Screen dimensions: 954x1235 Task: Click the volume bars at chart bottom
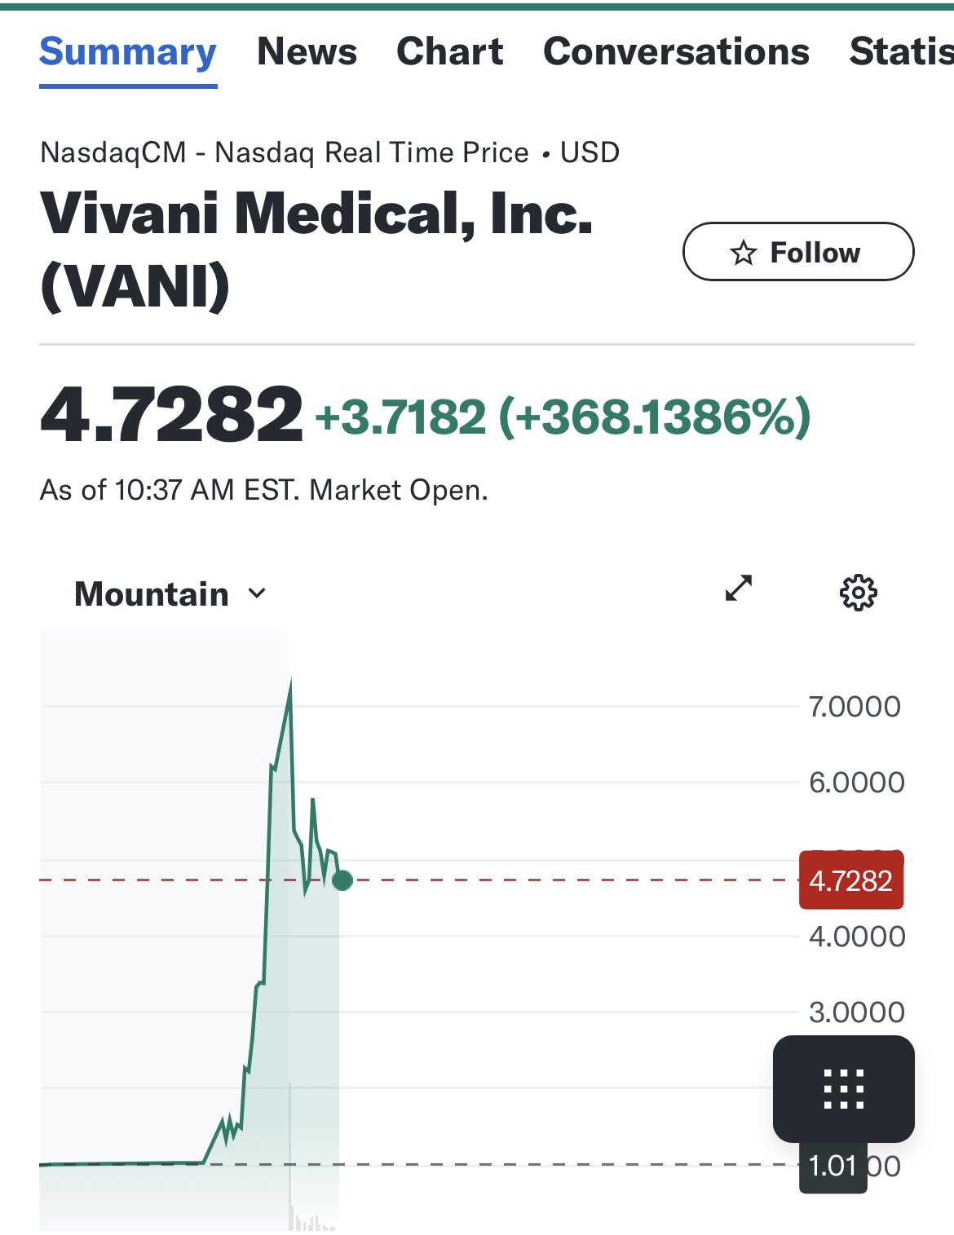(312, 1220)
